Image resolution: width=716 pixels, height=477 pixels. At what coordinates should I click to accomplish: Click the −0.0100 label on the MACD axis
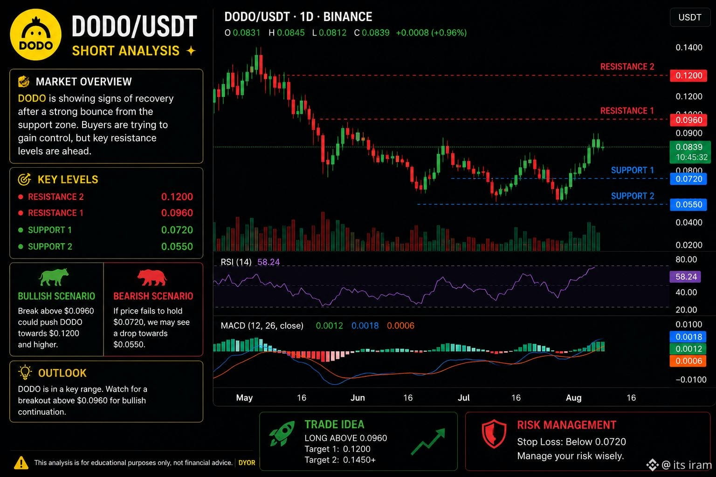(691, 380)
